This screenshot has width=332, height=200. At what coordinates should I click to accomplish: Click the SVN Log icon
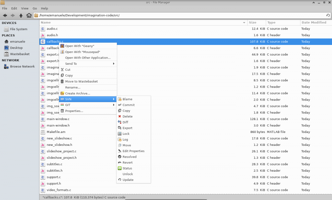pyautogui.click(x=120, y=140)
